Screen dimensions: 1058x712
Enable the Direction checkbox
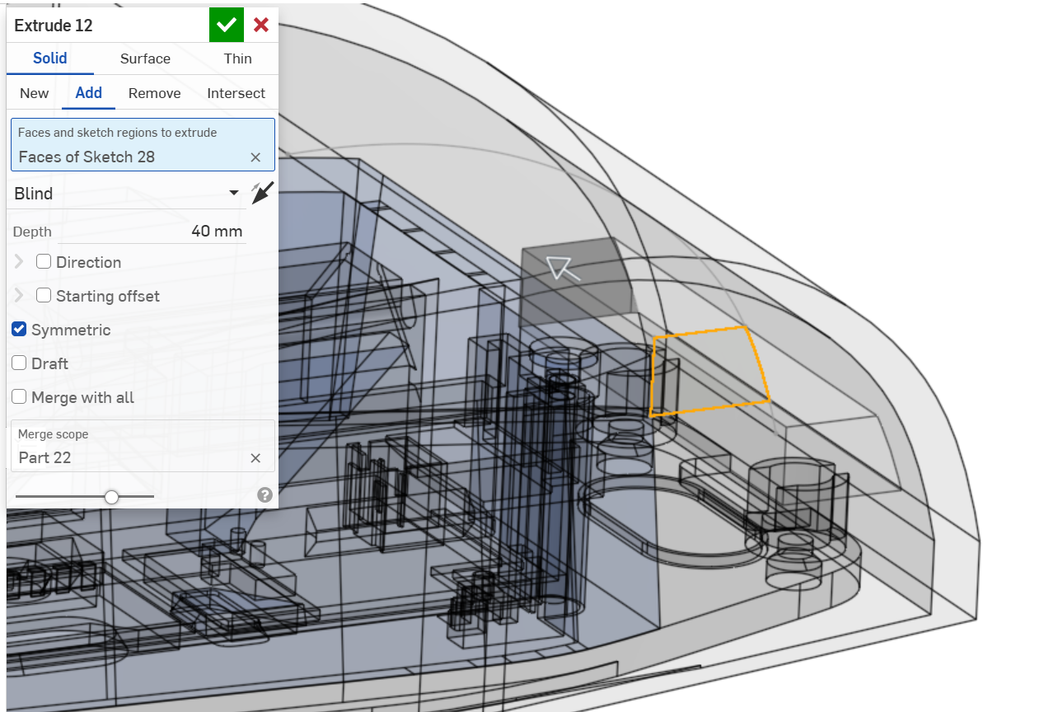coord(44,262)
